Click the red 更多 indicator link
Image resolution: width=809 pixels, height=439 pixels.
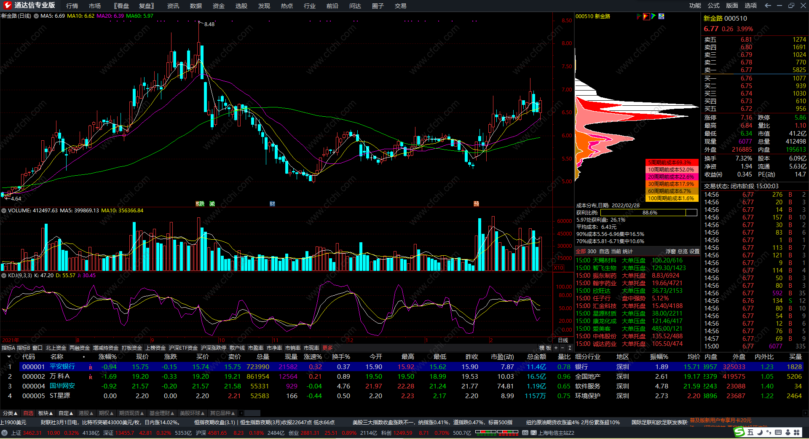[x=327, y=348]
